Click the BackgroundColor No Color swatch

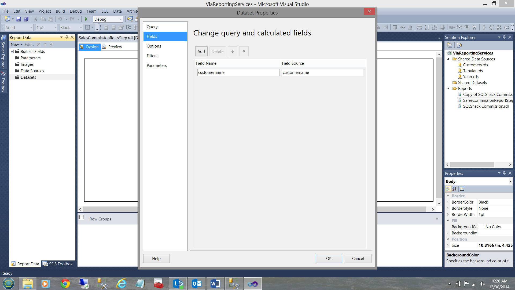tap(481, 227)
